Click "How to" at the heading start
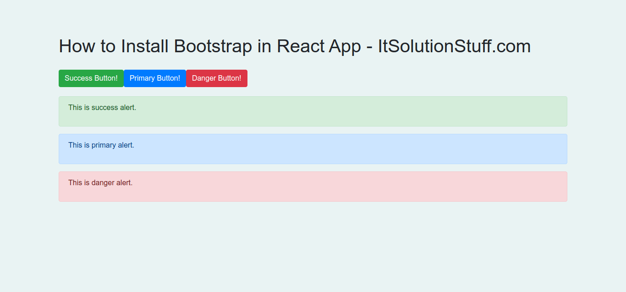The height and width of the screenshot is (292, 626). (87, 46)
